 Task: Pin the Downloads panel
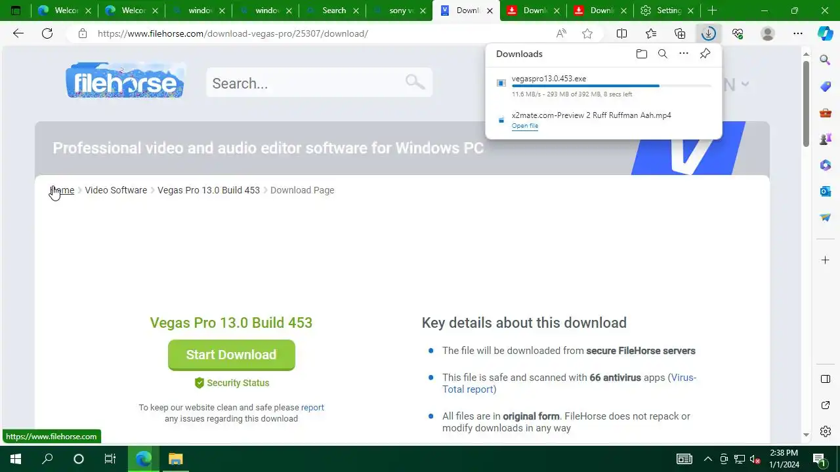pyautogui.click(x=705, y=54)
